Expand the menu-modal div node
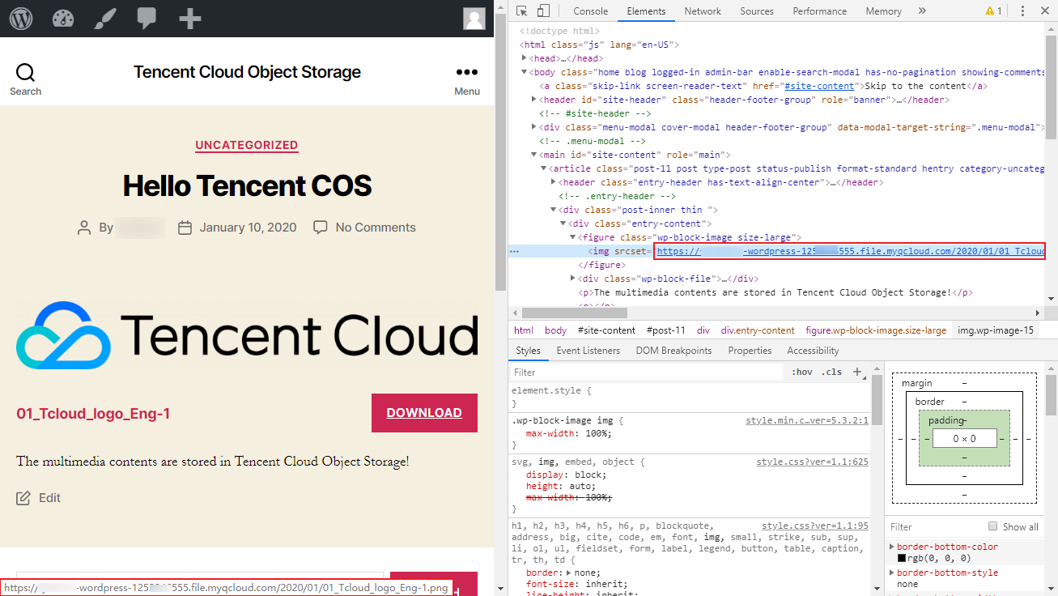The height and width of the screenshot is (596, 1058). (x=534, y=127)
